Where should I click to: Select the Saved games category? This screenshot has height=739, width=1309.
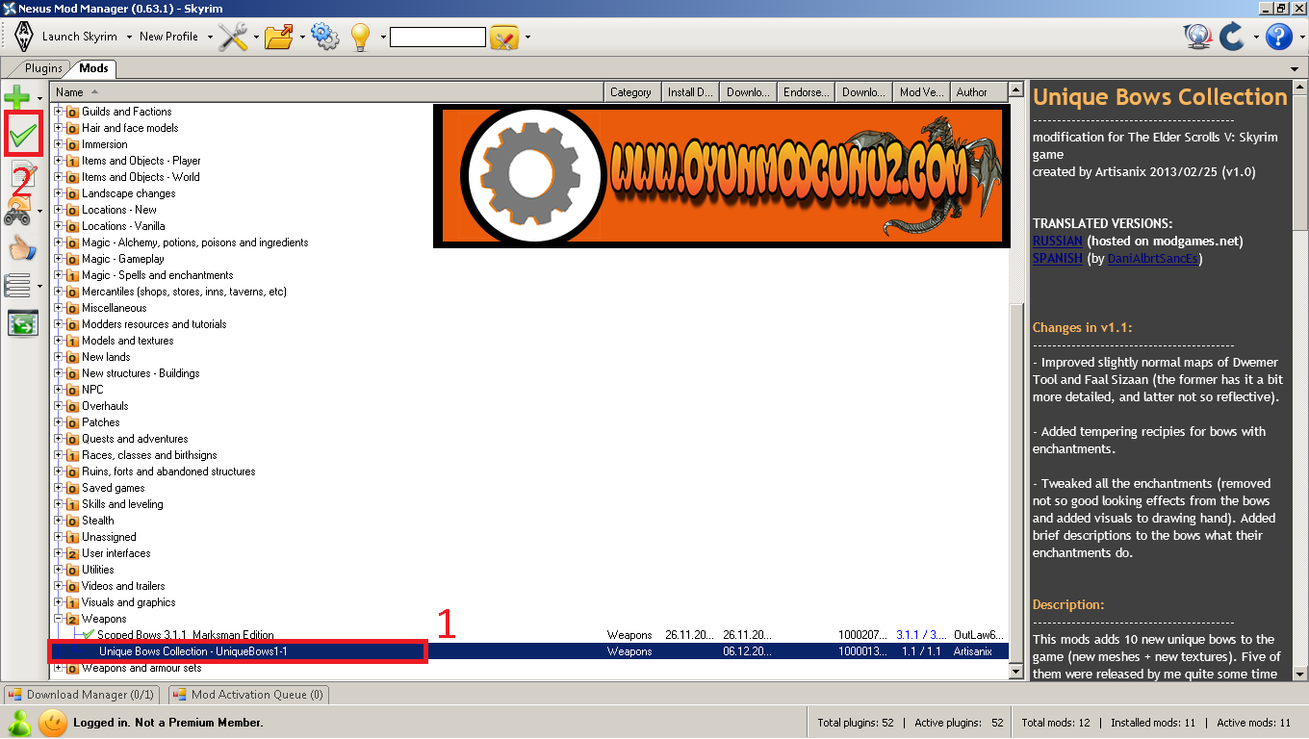[x=113, y=488]
